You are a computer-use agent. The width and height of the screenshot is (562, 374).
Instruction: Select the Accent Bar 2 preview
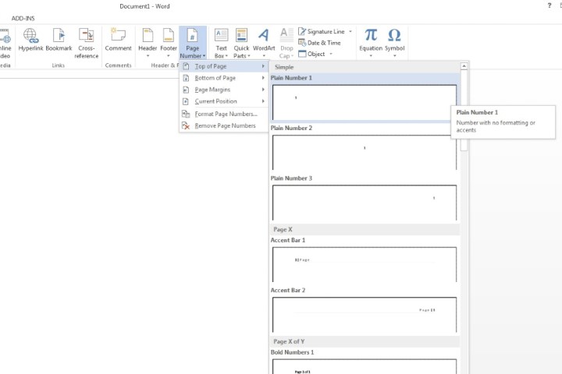click(365, 315)
